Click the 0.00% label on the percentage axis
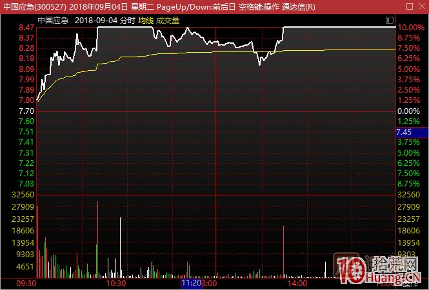429x290 pixels. (x=409, y=111)
